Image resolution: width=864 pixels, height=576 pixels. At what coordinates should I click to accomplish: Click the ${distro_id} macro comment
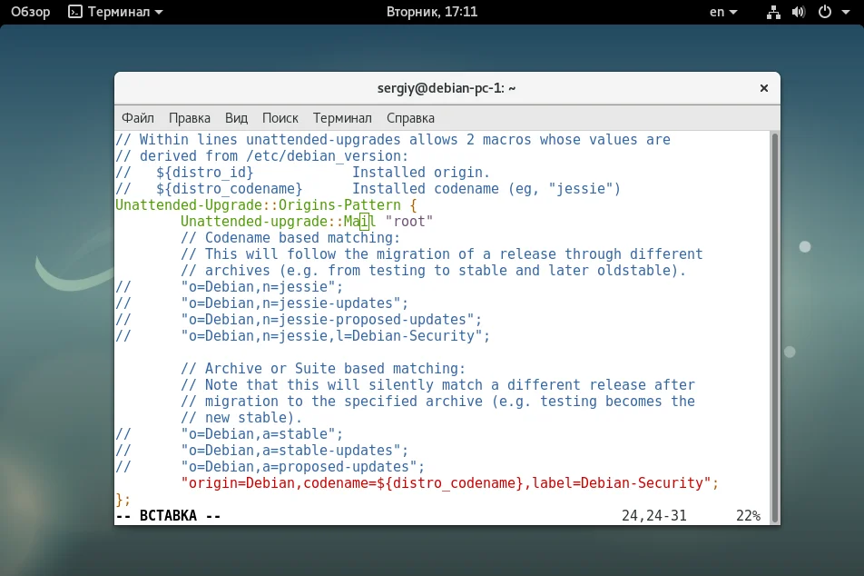tap(204, 173)
